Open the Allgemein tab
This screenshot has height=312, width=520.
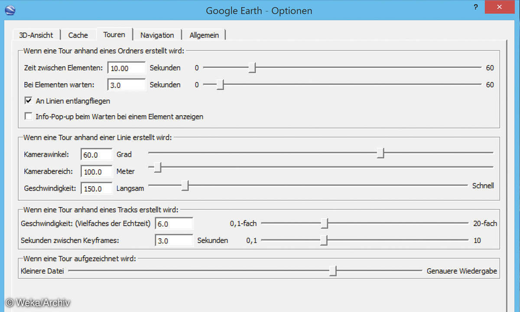point(204,35)
